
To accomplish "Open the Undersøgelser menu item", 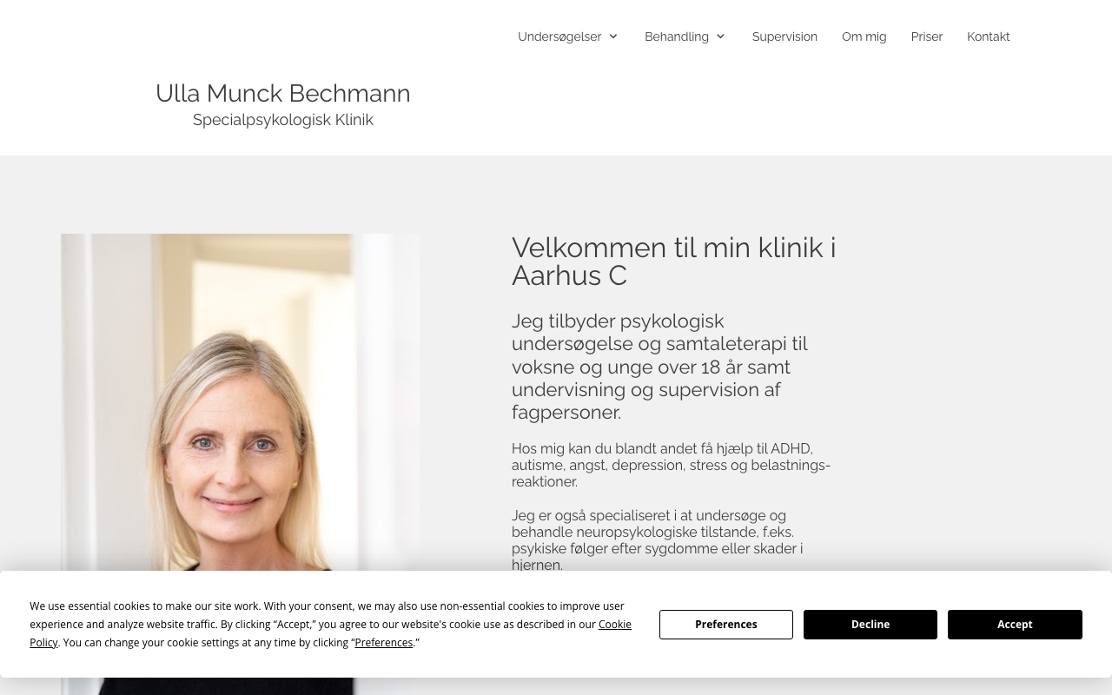I will point(559,36).
